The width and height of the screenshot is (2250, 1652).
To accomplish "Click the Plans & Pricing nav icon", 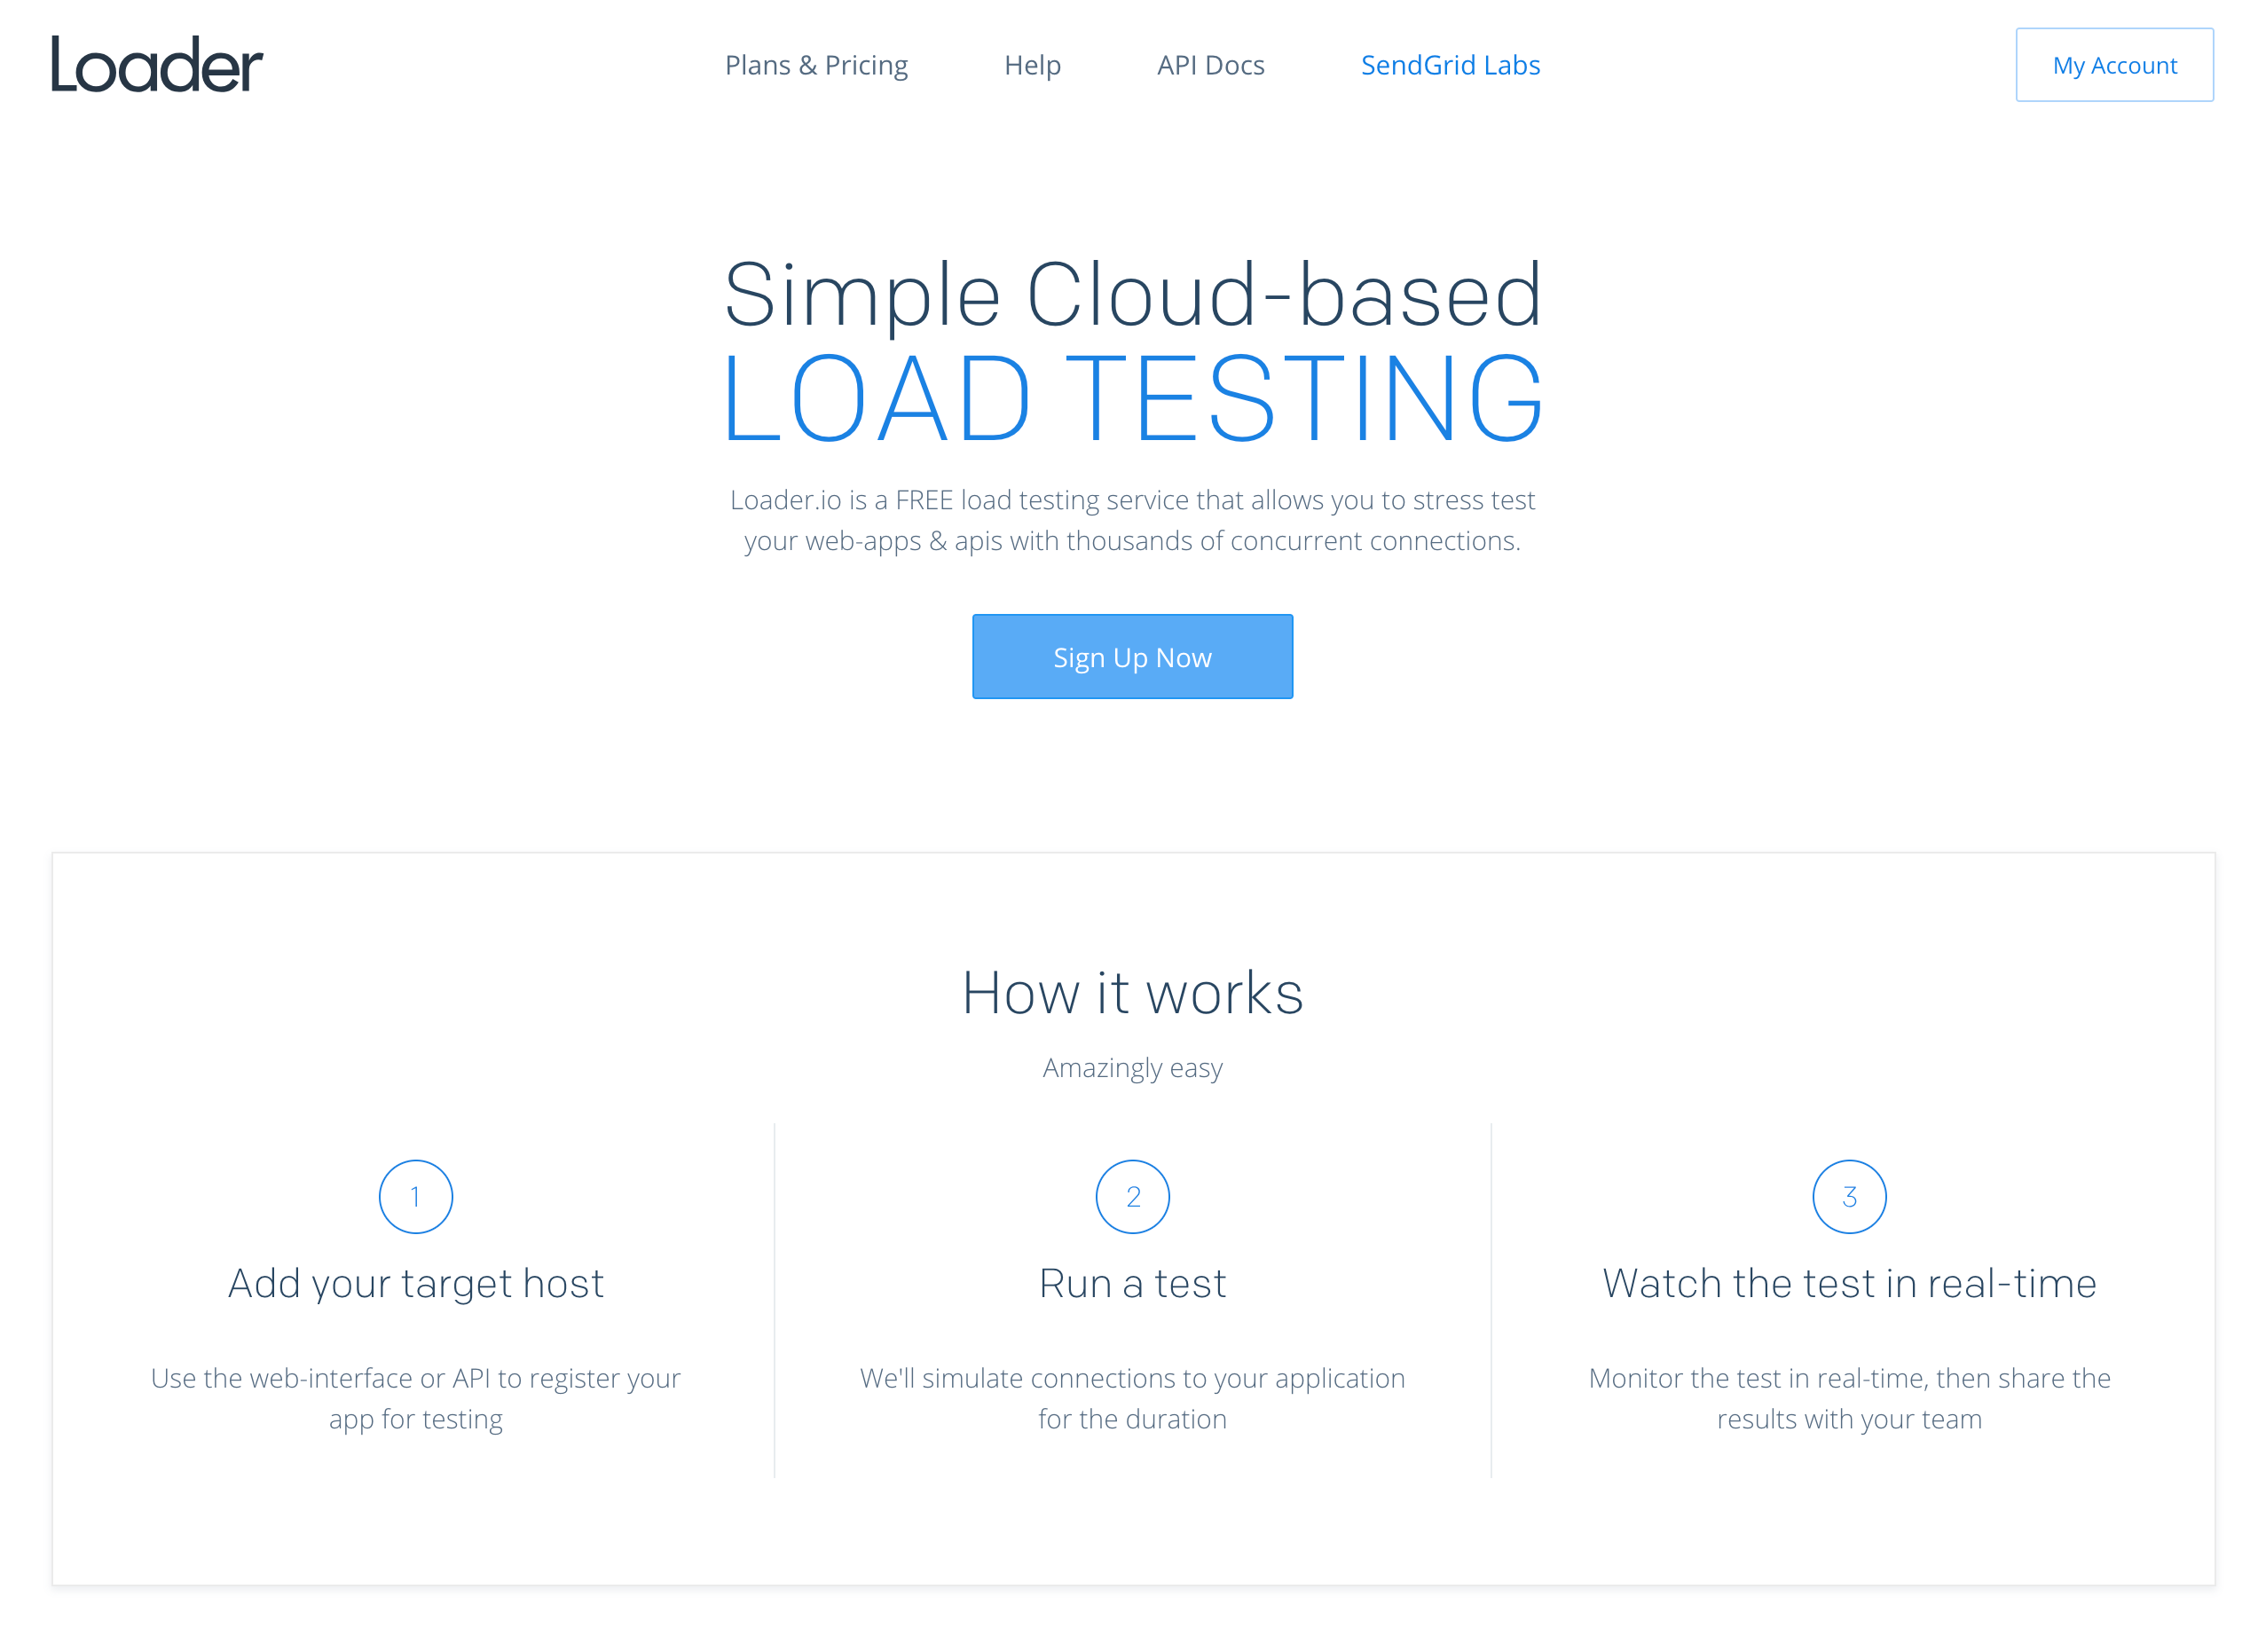I will (x=815, y=65).
